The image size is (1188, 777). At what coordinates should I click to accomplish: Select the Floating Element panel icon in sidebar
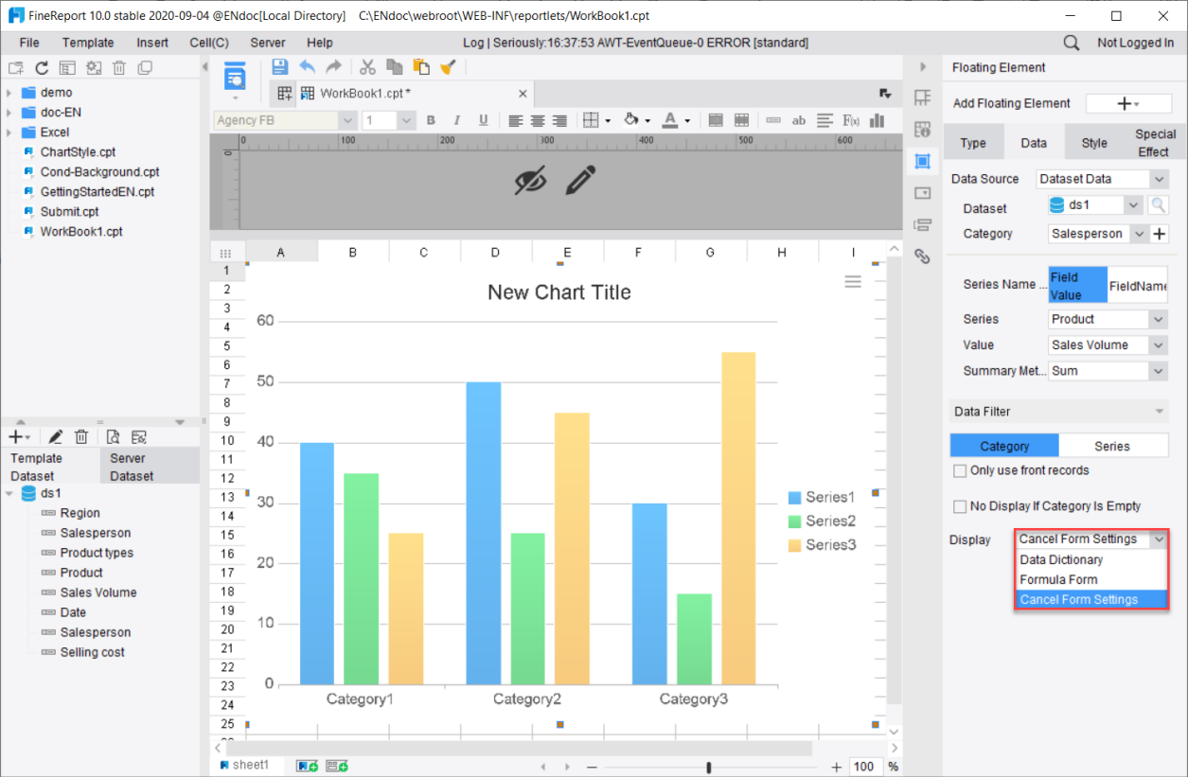[x=923, y=161]
